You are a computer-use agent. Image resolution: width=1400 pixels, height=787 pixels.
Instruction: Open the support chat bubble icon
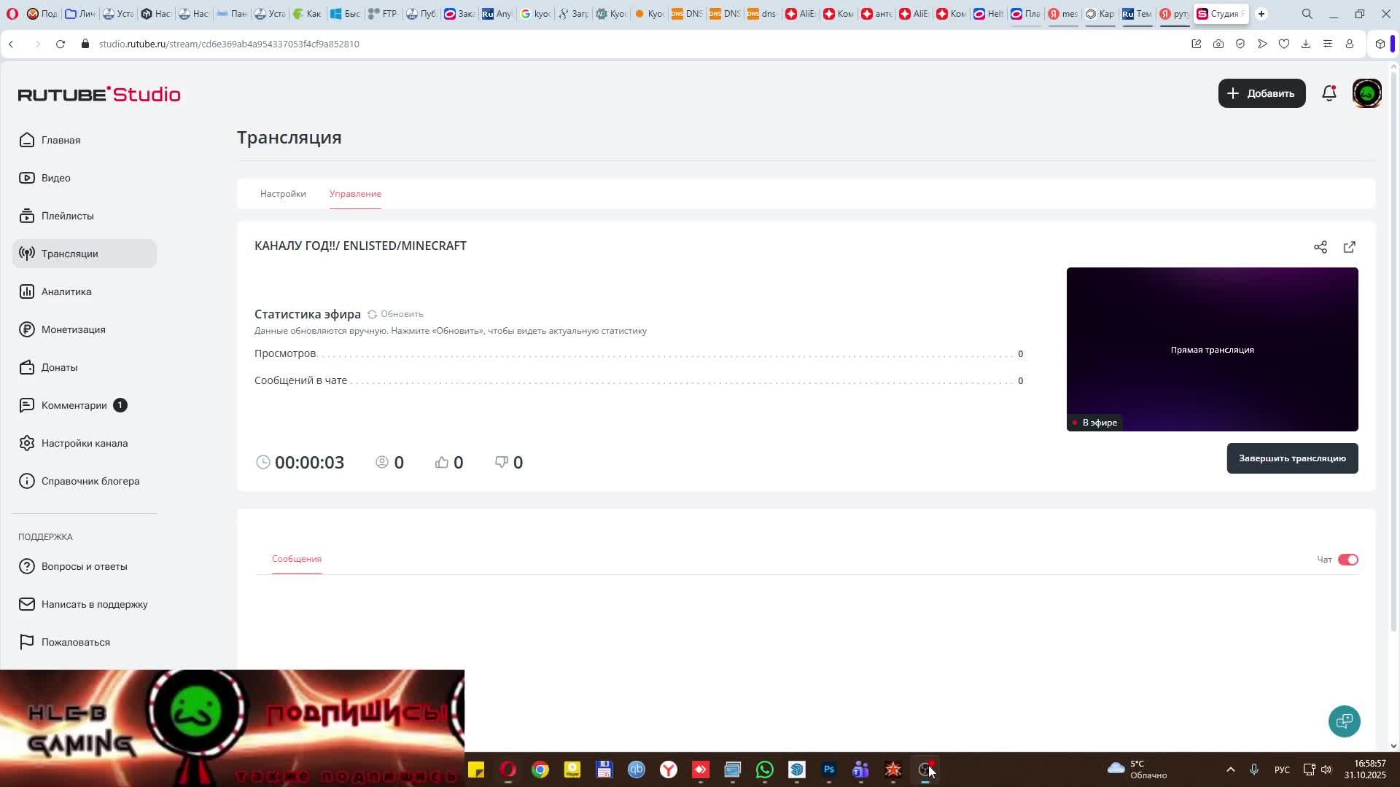(x=1344, y=721)
